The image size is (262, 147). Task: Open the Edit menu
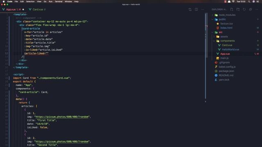(x=22, y=2)
